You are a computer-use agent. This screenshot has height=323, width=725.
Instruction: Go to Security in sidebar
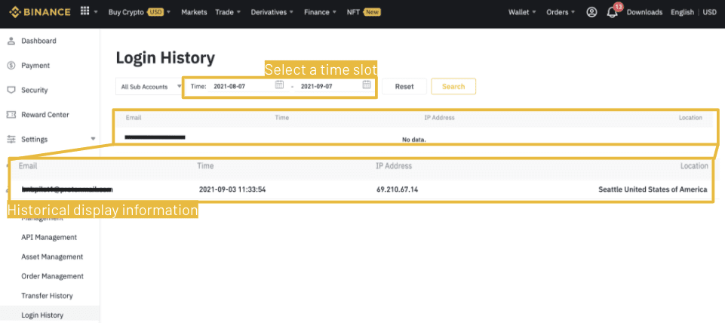click(34, 90)
